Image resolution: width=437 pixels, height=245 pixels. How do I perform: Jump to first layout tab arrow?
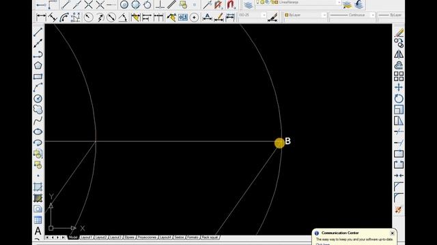47,238
